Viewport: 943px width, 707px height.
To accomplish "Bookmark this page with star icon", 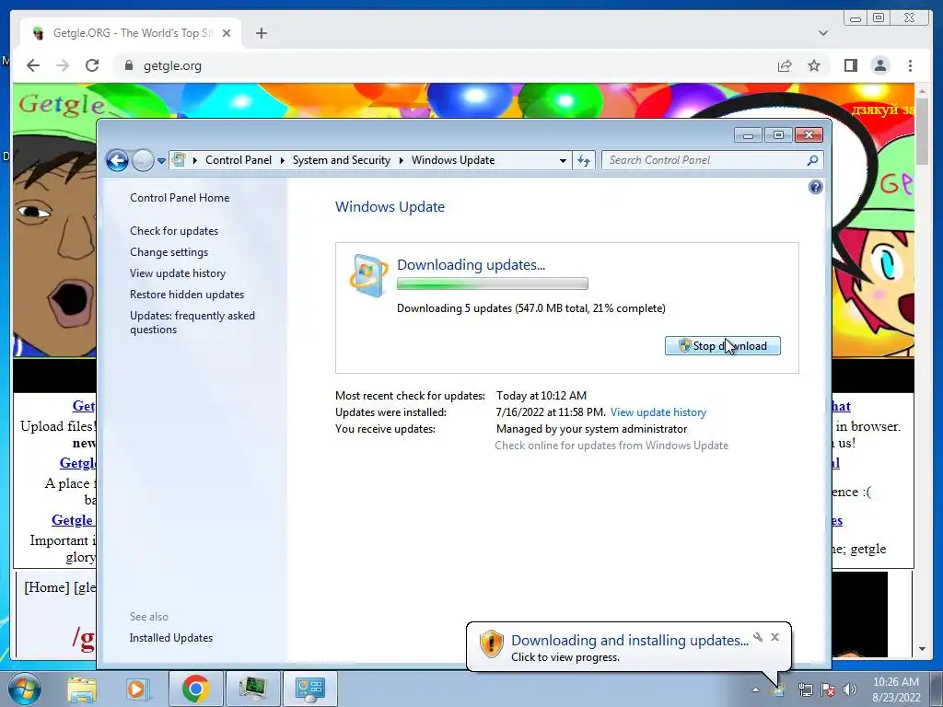I will pyautogui.click(x=814, y=65).
